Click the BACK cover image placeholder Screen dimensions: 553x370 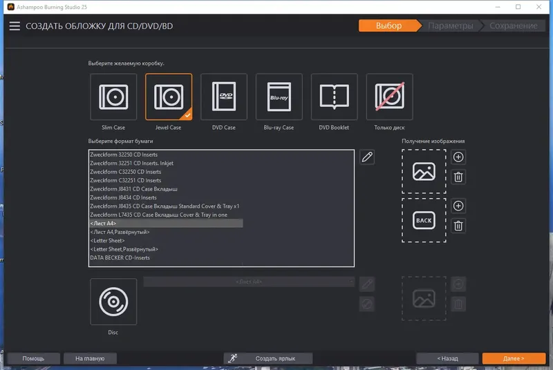click(x=424, y=220)
